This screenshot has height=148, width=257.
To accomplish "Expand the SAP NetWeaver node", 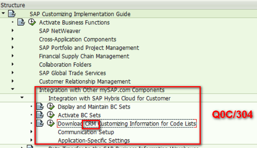I will click(x=13, y=30).
